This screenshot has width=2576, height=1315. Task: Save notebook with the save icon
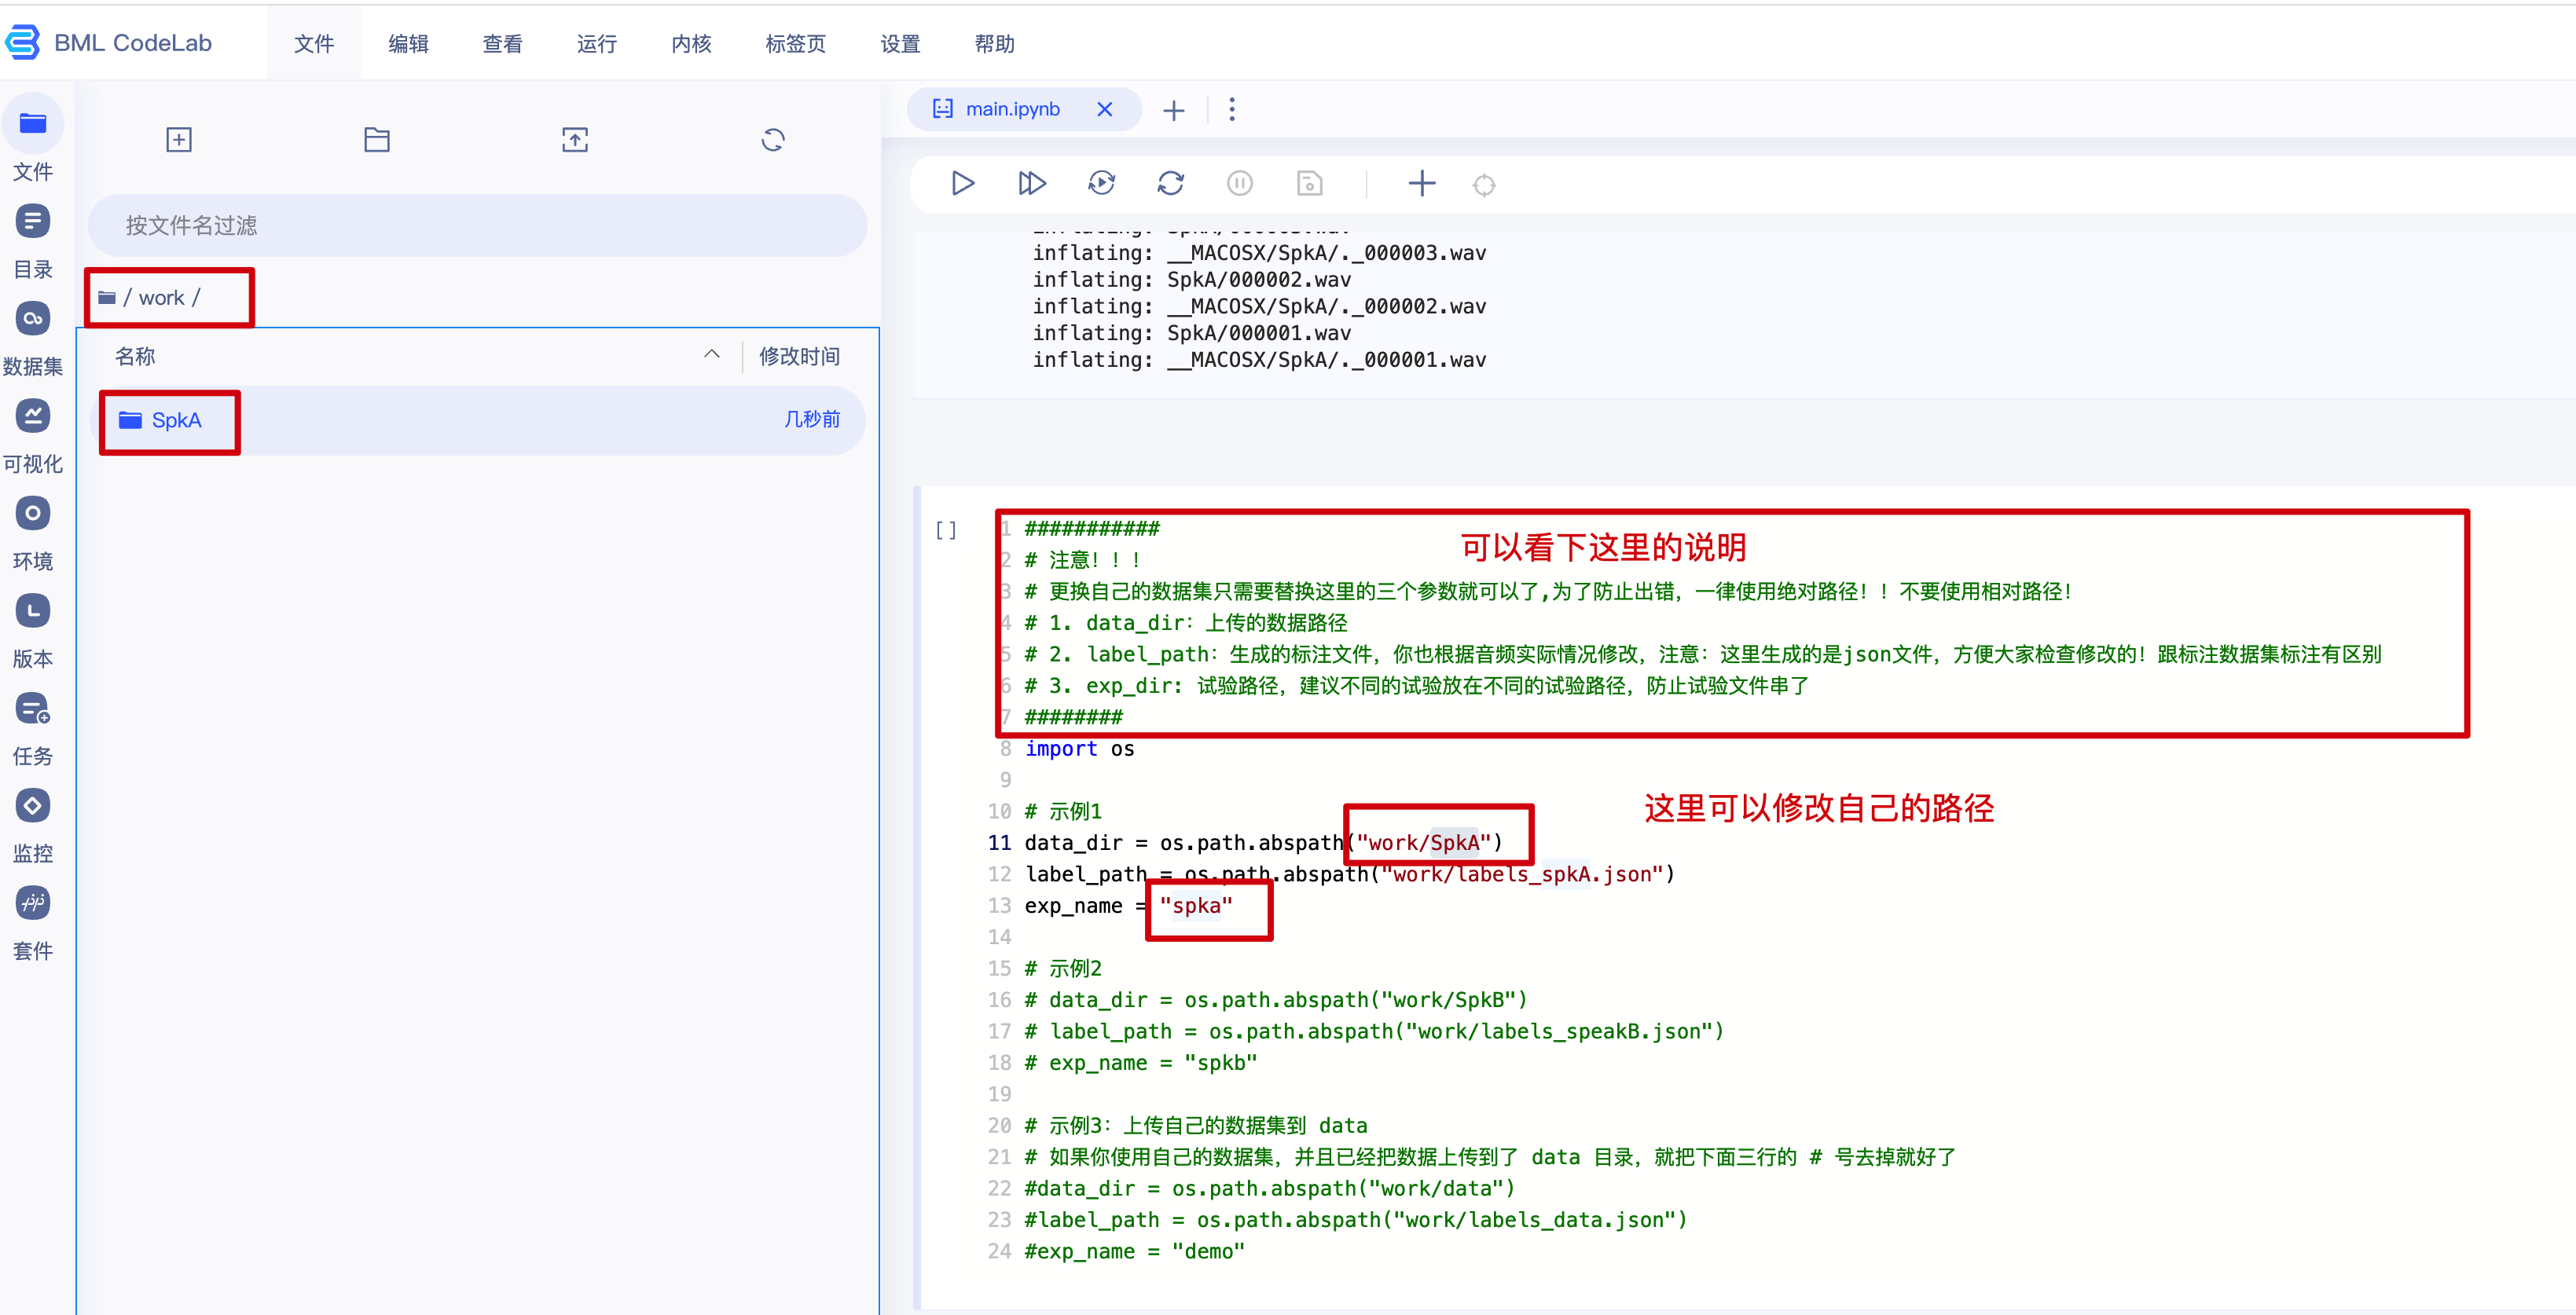coord(1309,184)
